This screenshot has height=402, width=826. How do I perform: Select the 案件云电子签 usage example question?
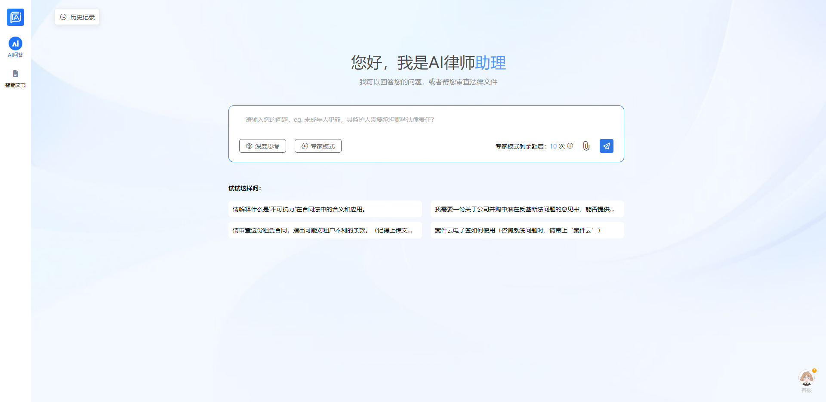pos(527,230)
